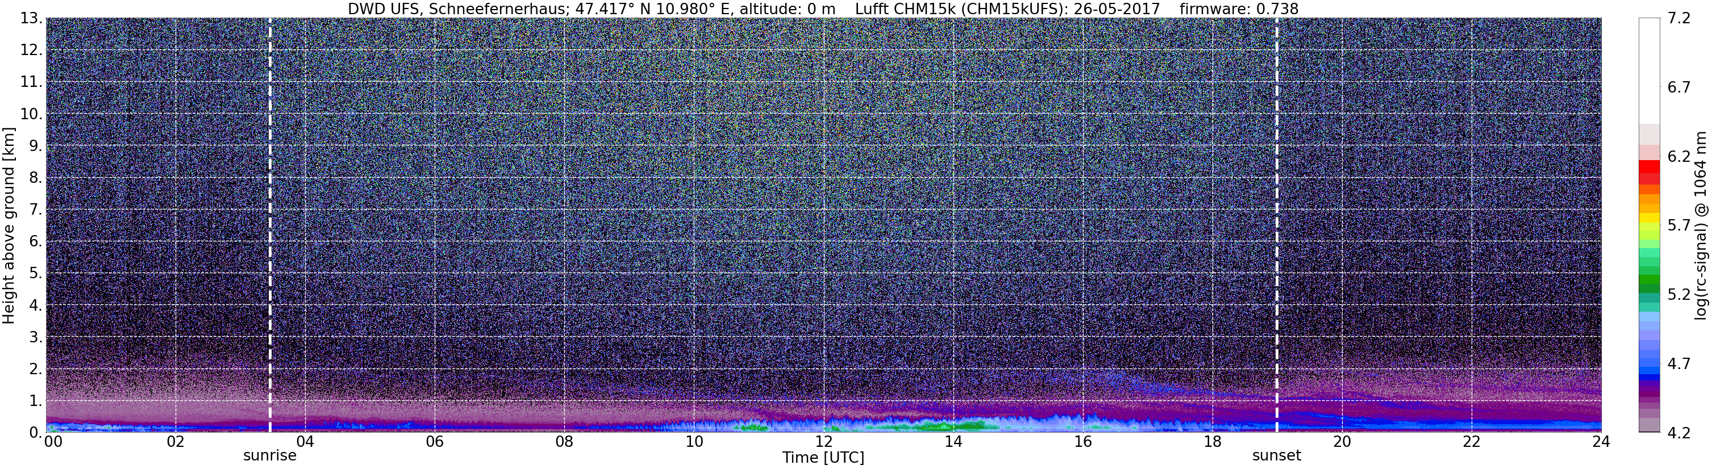Click the time axis tick '04'
Image resolution: width=1712 pixels, height=469 pixels.
coord(305,442)
